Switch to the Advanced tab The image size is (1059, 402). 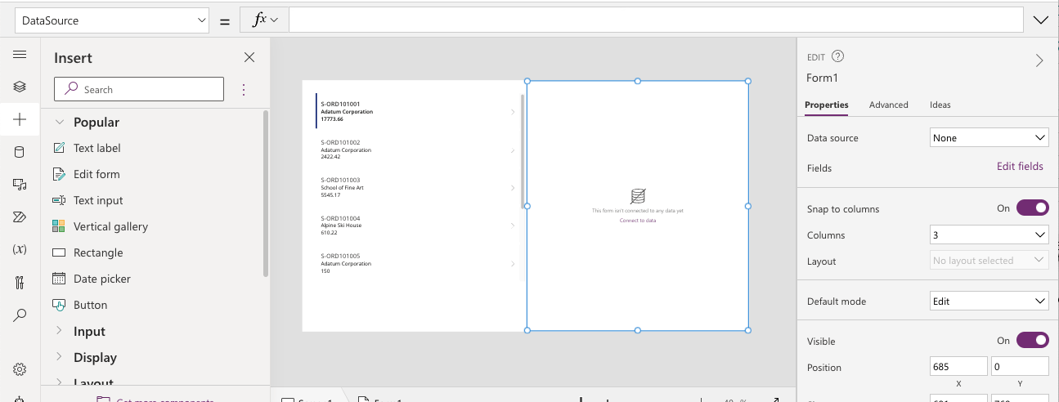889,105
